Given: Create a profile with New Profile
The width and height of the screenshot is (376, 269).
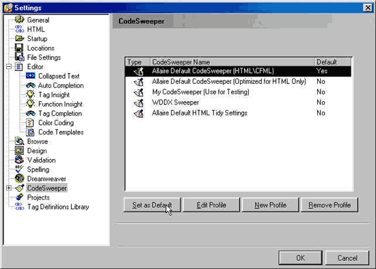Looking at the screenshot, I should click(271, 205).
